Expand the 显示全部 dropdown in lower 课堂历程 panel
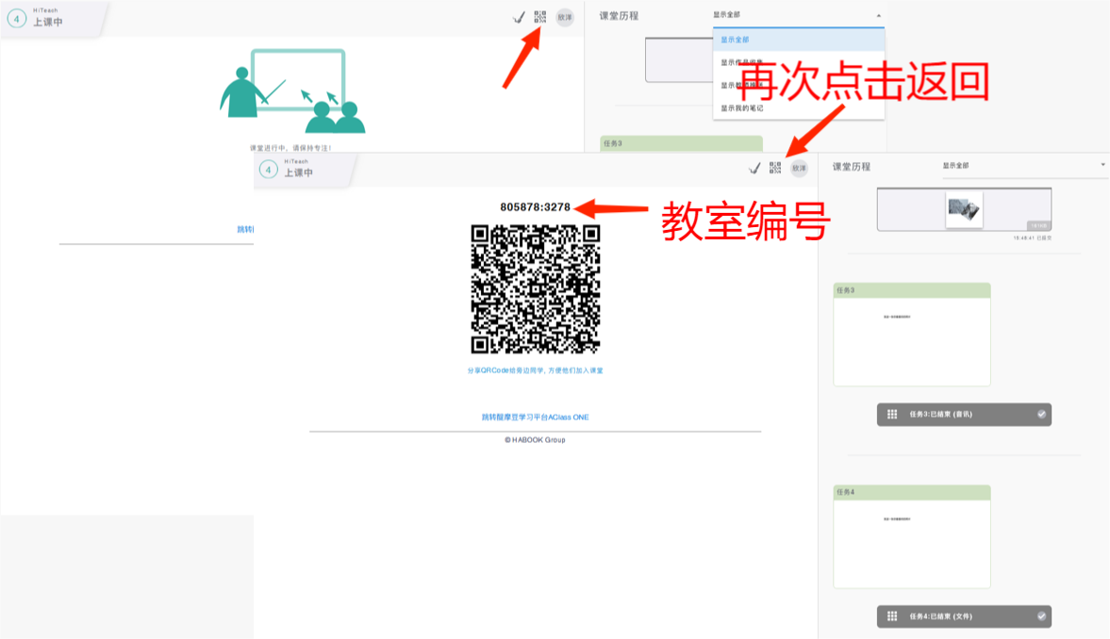 coord(1102,166)
